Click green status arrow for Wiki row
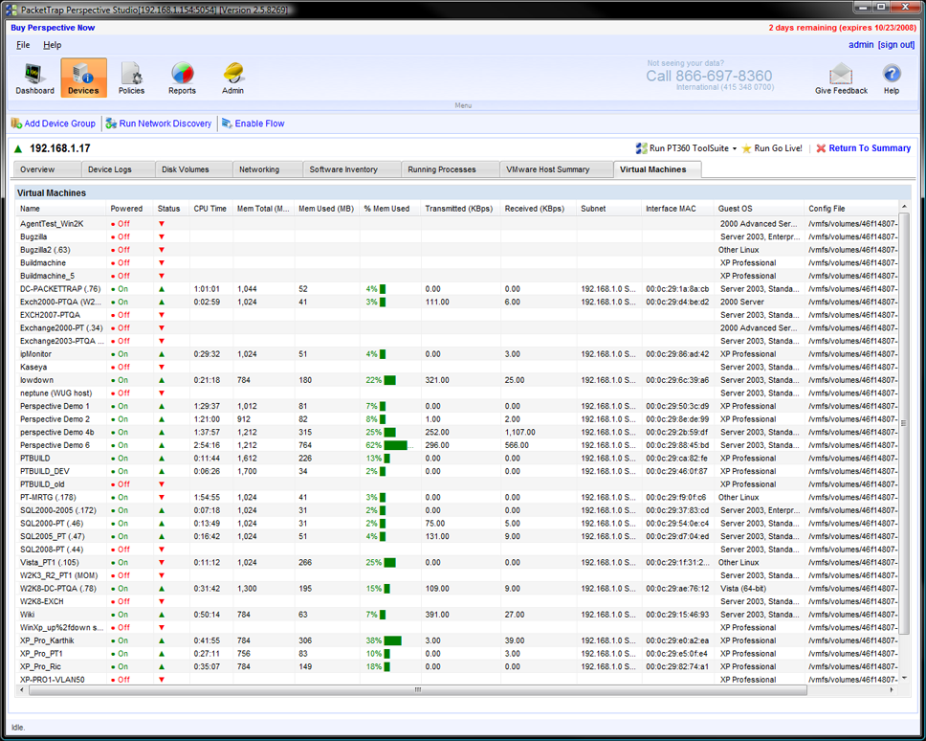Viewport: 926px width, 741px height. (162, 615)
